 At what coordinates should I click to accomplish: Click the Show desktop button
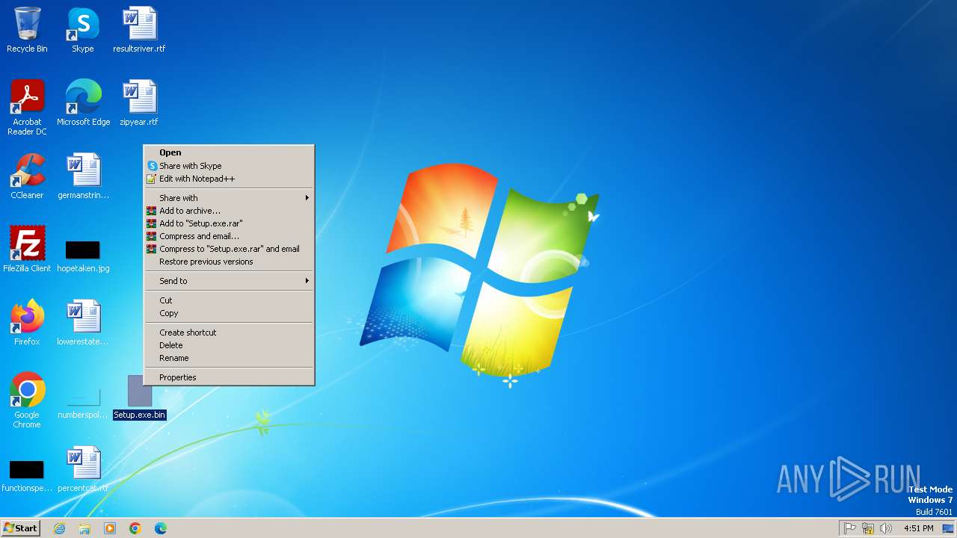click(x=948, y=528)
